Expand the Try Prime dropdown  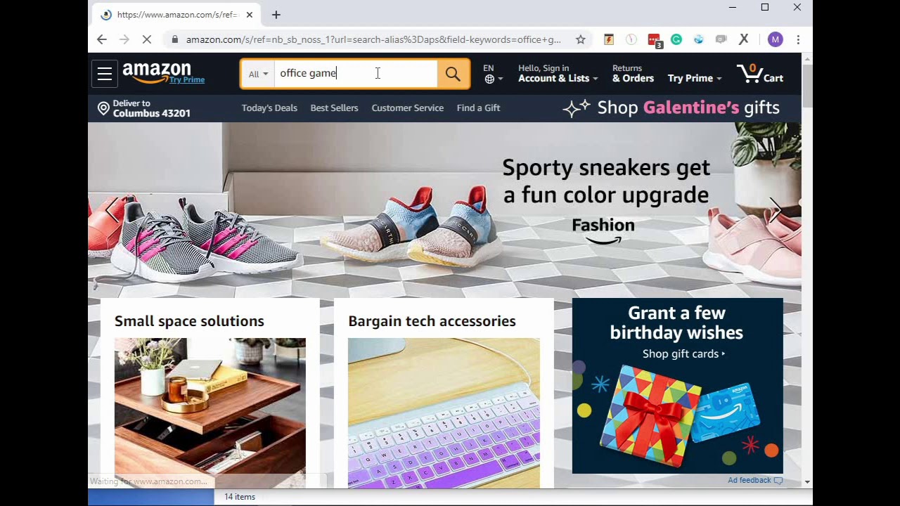coord(695,78)
